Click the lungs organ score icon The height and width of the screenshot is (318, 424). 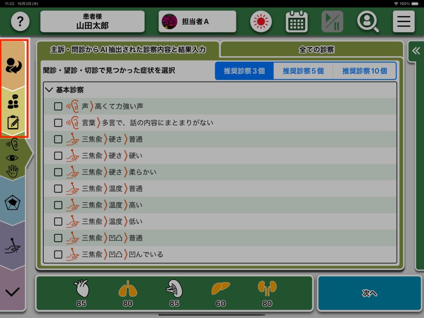point(128,289)
